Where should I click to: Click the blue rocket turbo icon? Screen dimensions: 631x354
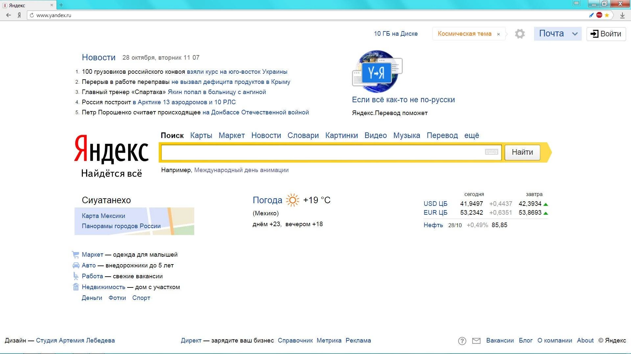point(591,15)
